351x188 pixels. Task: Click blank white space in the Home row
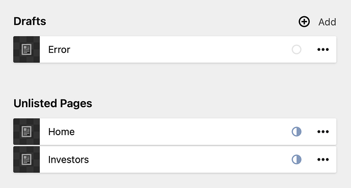coord(179,132)
